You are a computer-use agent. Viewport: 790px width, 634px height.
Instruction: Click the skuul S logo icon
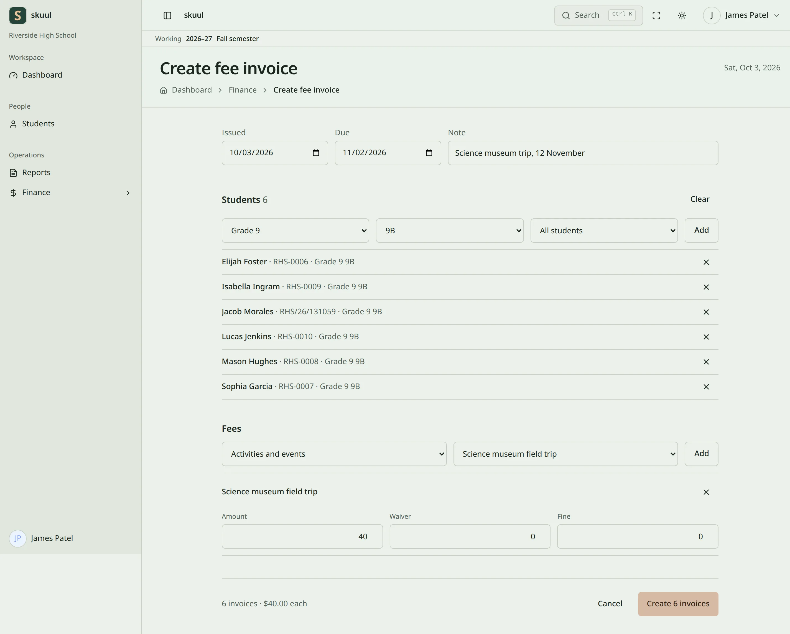pos(17,16)
